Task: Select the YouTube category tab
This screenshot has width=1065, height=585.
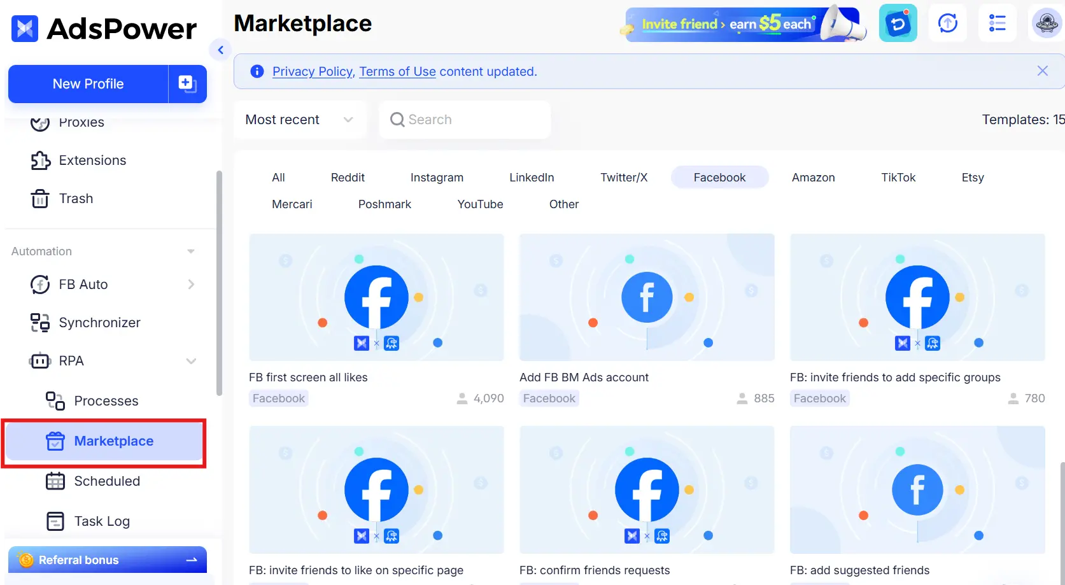Action: click(480, 204)
